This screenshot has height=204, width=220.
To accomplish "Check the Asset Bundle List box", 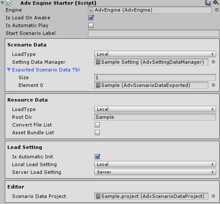I will pos(97,133).
